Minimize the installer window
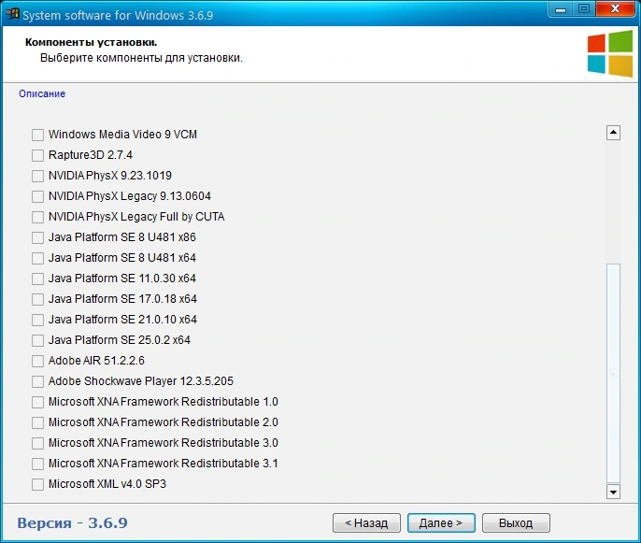This screenshot has width=641, height=543. [x=561, y=9]
